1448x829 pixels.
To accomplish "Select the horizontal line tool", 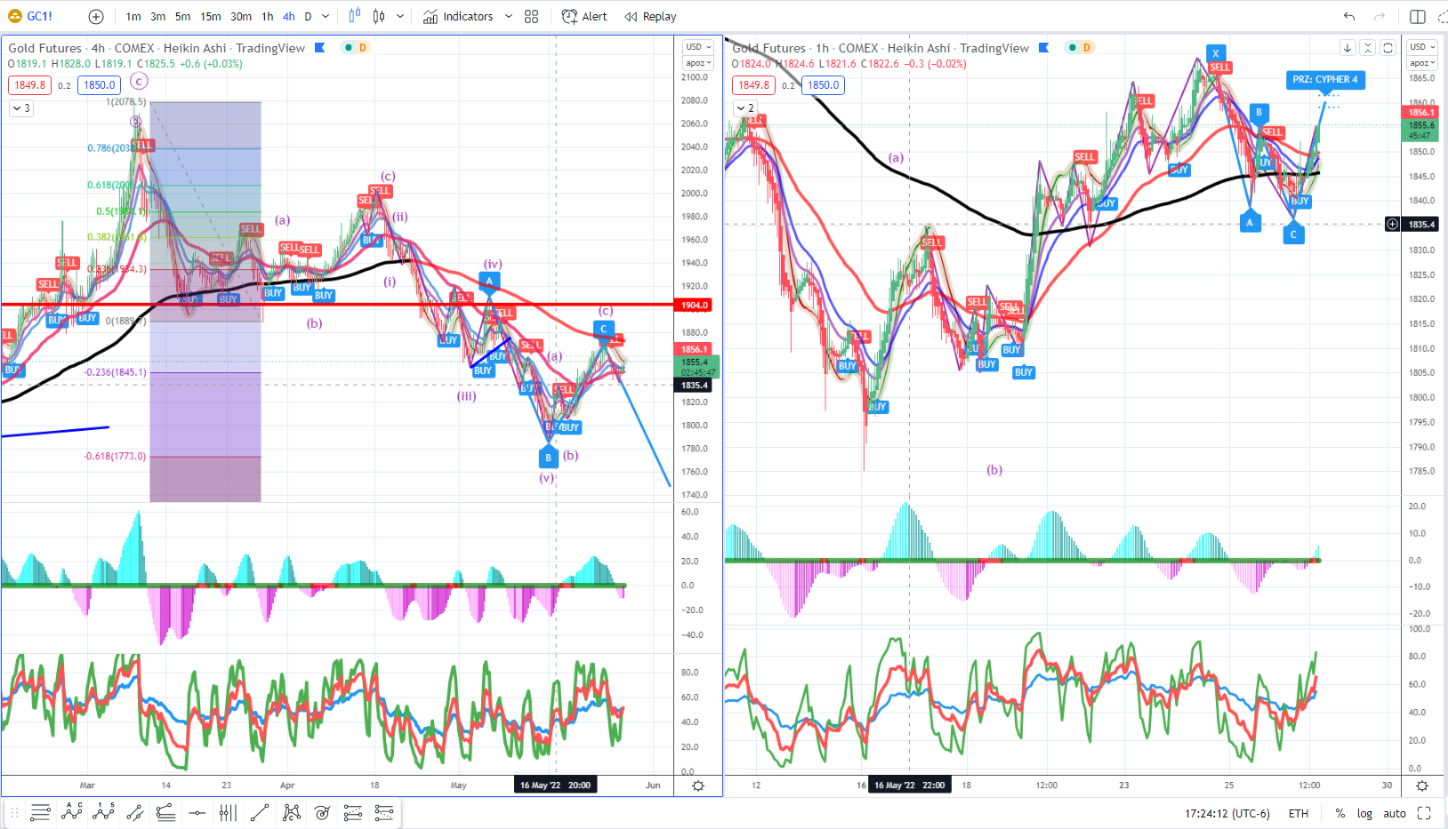I will (x=197, y=813).
